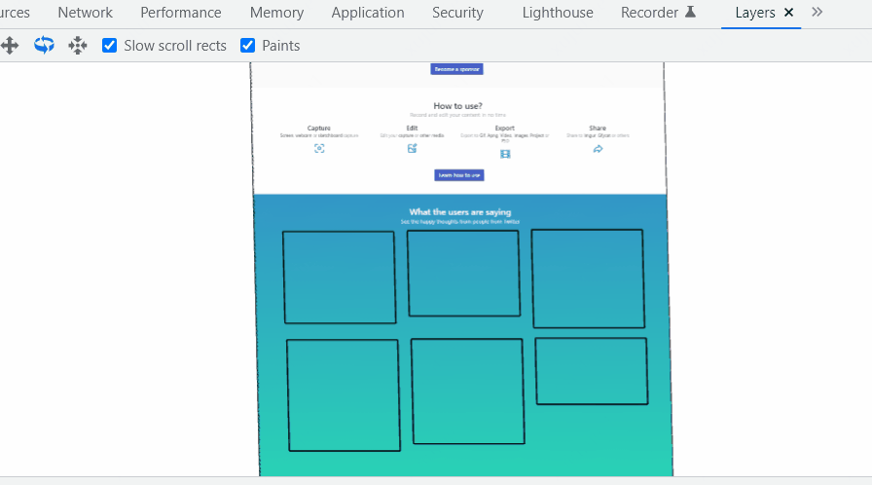Click the Become a sponsor button

(x=456, y=69)
